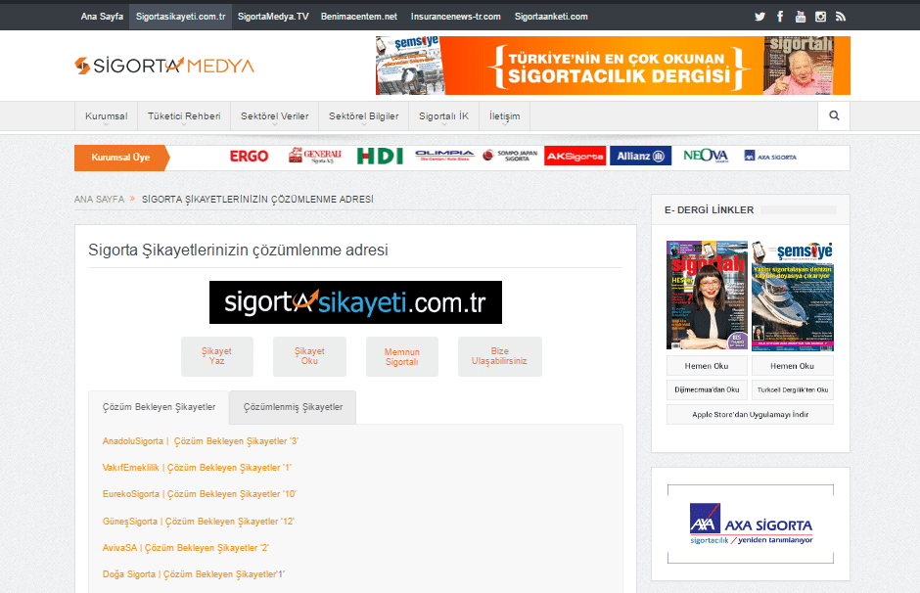
Task: Click the Sigortalı magazine cover thumbnail
Action: 707,296
